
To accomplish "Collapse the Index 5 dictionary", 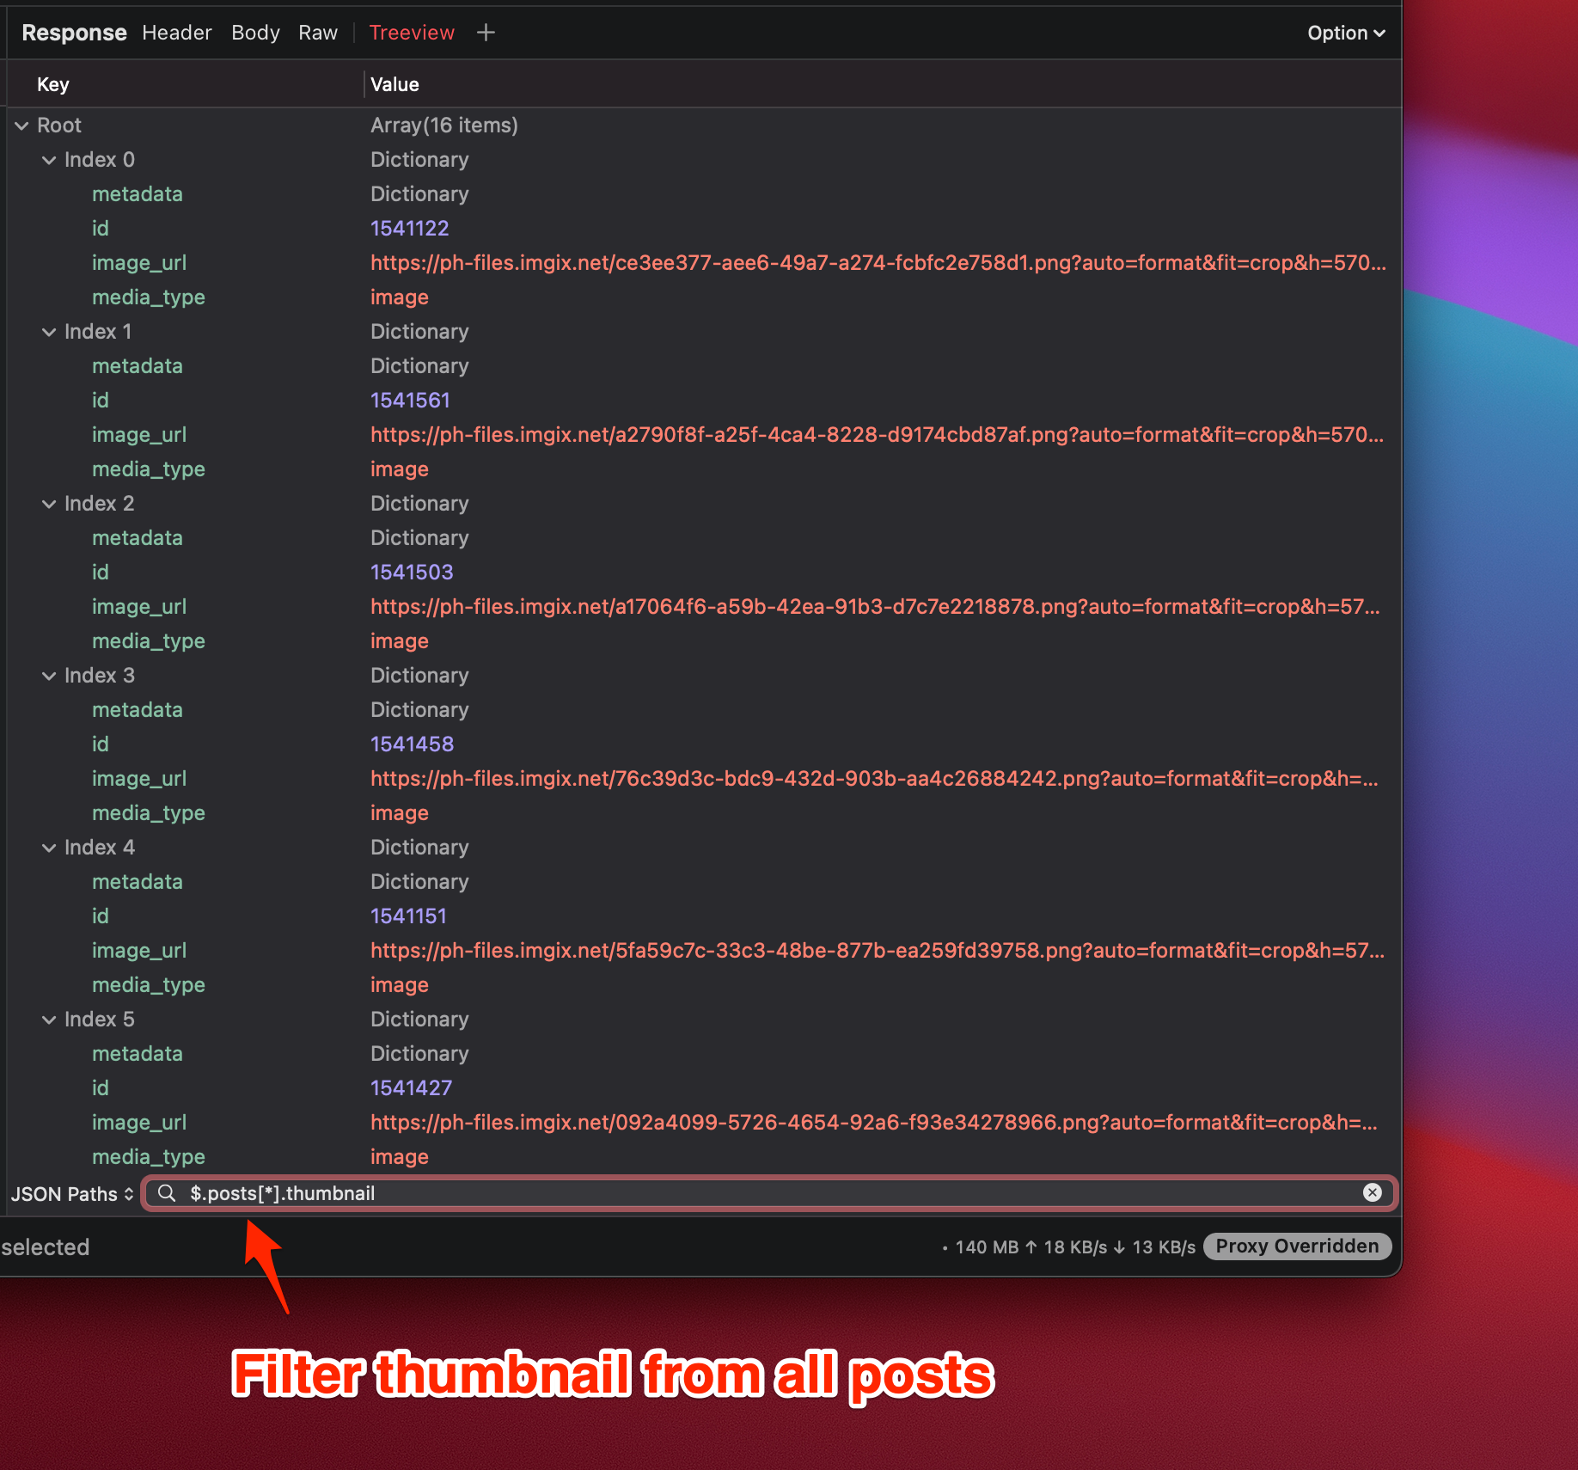I will pyautogui.click(x=49, y=1020).
